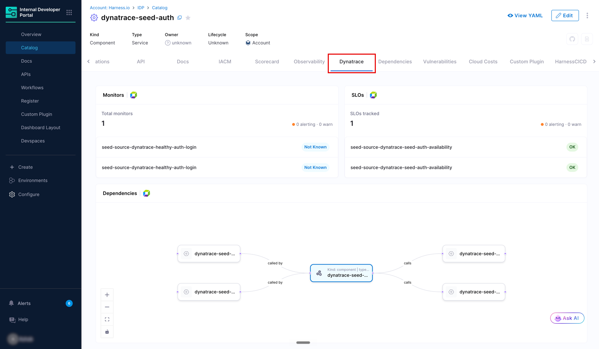Open the Scorecard tab
This screenshot has height=349, width=599.
[267, 62]
